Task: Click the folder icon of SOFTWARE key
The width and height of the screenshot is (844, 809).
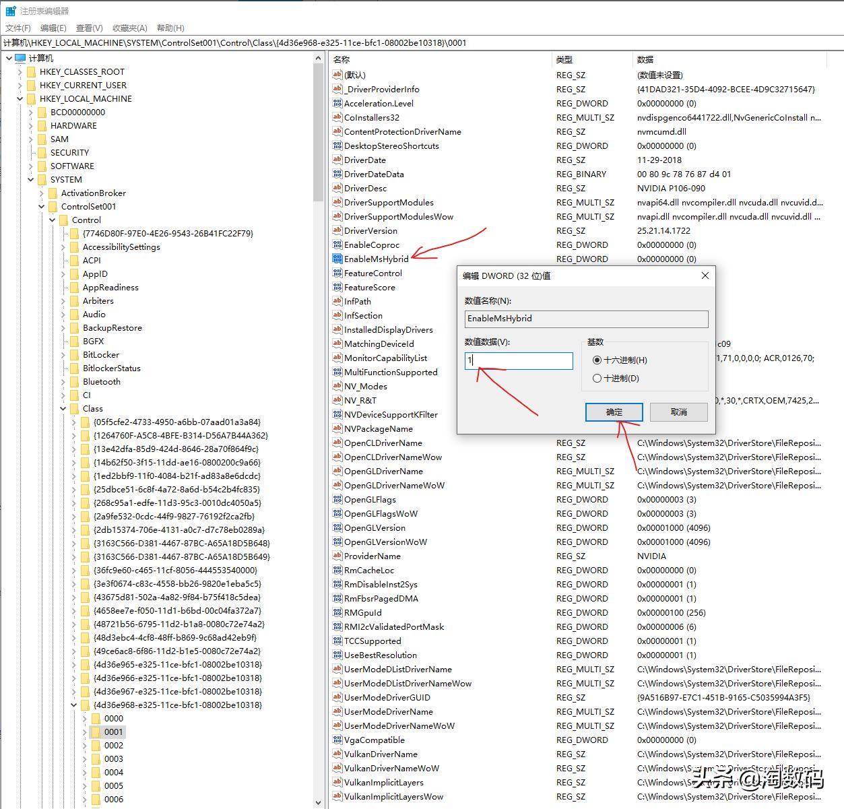Action: tap(42, 166)
